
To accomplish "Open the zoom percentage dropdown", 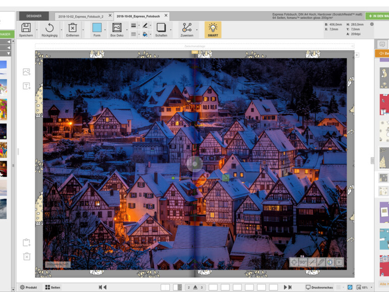I will tap(371, 287).
